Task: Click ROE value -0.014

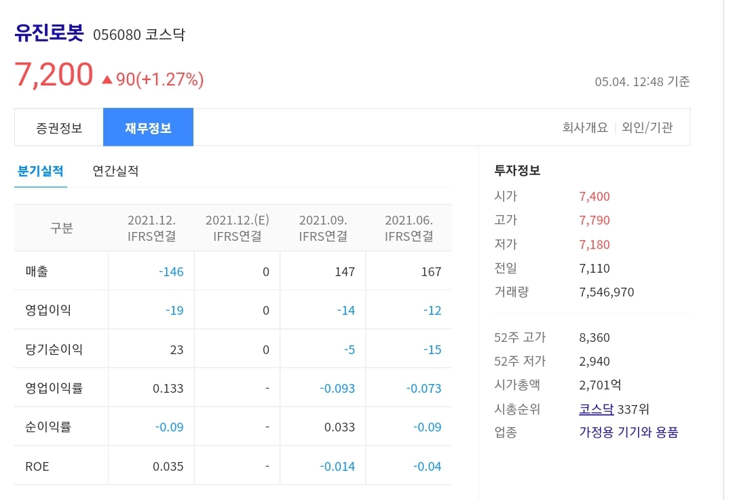Action: coord(337,467)
